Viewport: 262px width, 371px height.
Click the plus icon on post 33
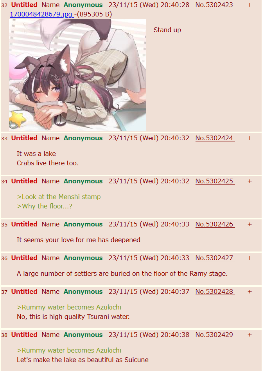[250, 138]
